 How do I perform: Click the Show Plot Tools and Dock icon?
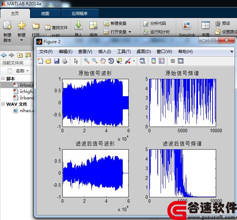click(181, 61)
